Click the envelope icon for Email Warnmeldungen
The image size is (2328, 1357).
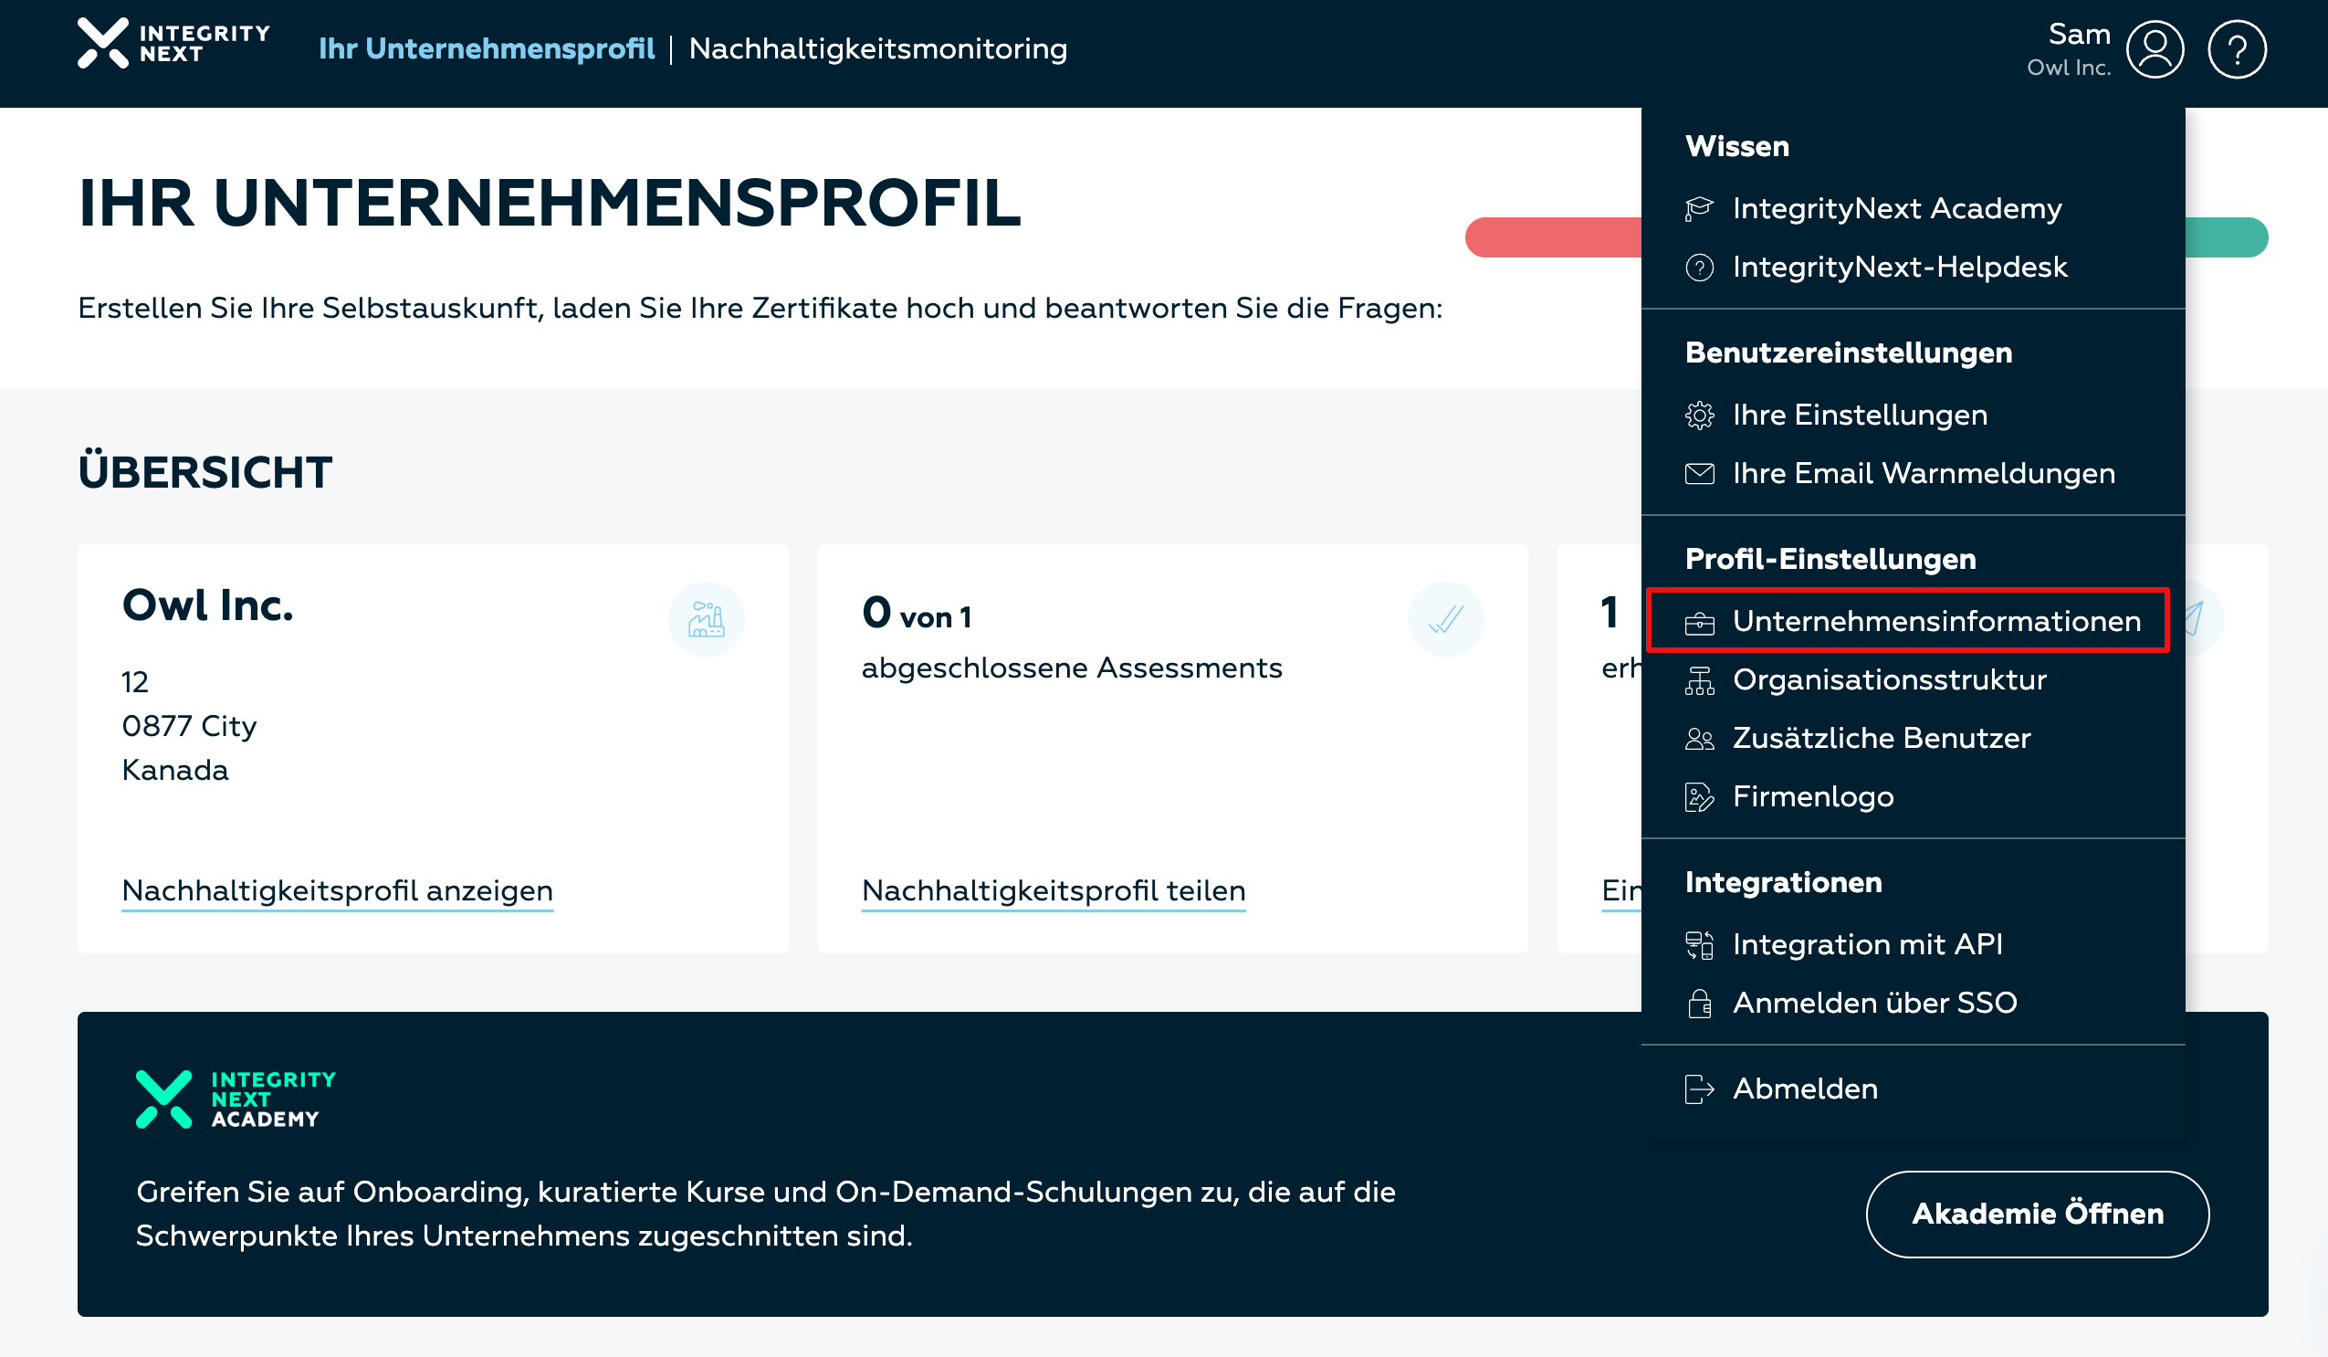pos(1699,474)
